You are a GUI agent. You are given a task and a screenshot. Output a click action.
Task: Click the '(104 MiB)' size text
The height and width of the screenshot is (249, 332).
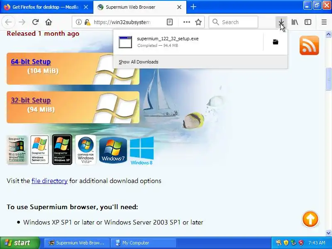point(43,71)
